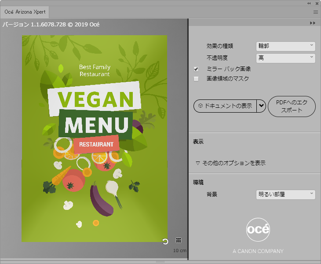Click the 10 cm scale label

tap(180, 250)
